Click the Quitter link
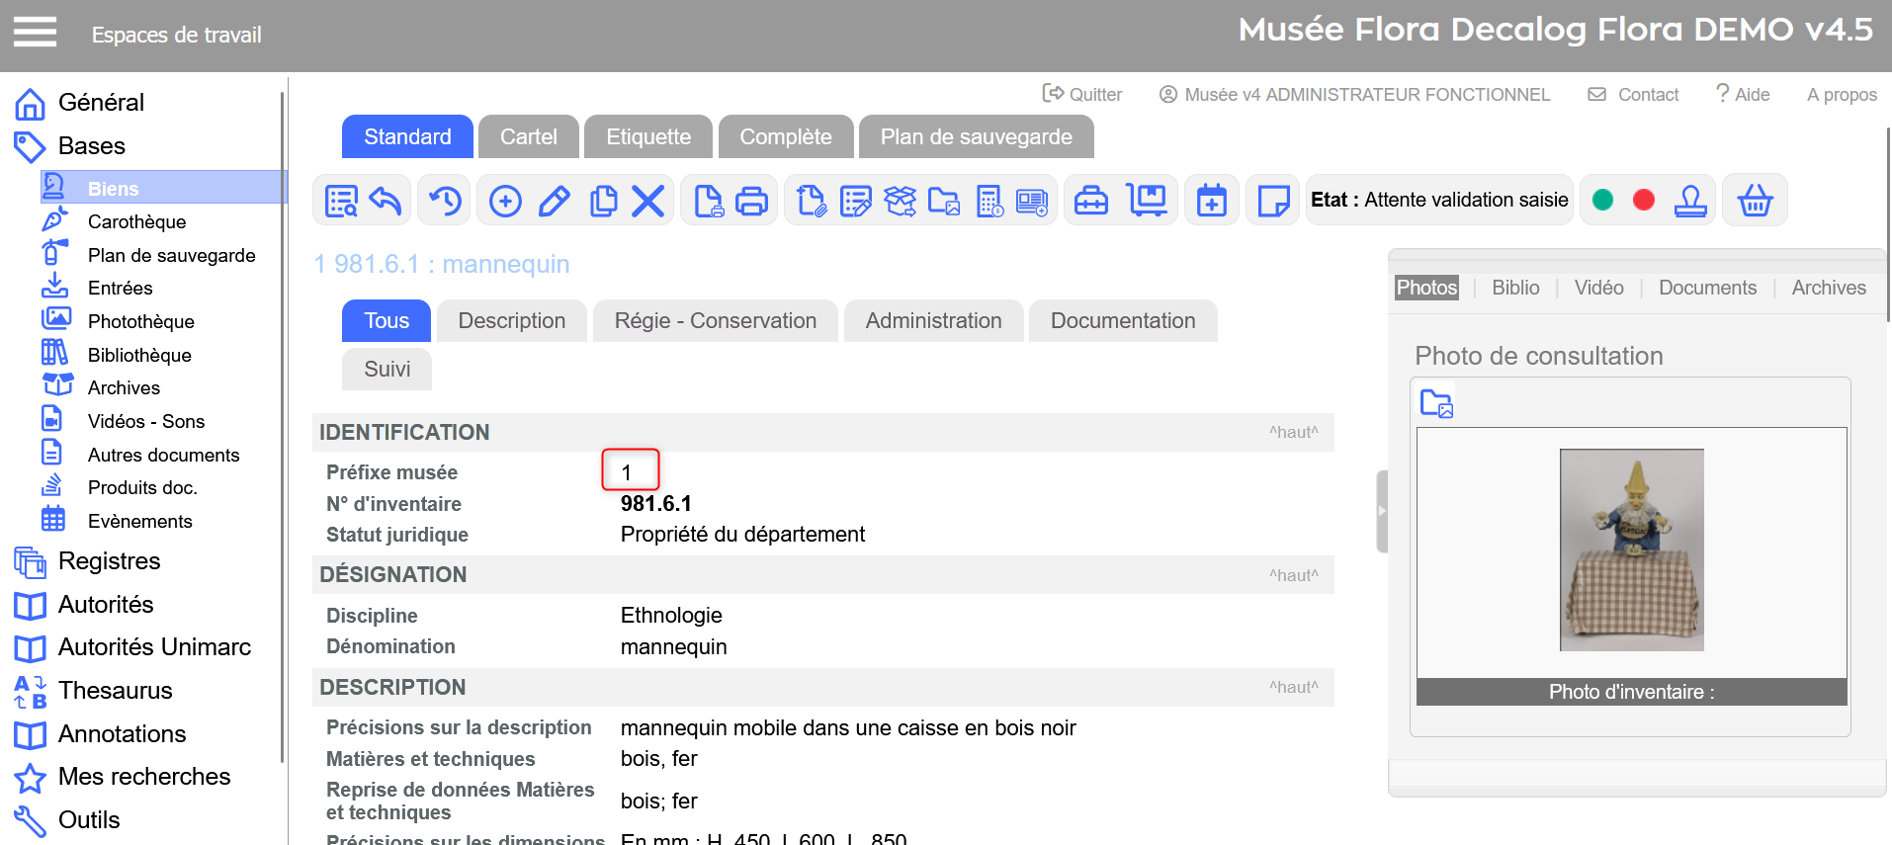This screenshot has height=845, width=1892. (x=1083, y=95)
